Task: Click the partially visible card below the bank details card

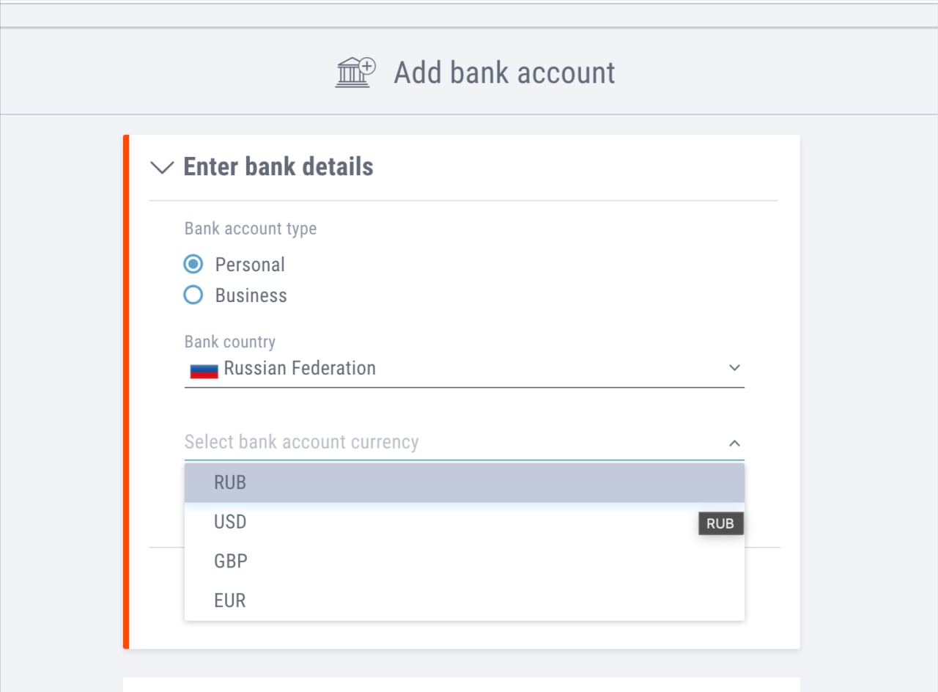Action: (462, 685)
